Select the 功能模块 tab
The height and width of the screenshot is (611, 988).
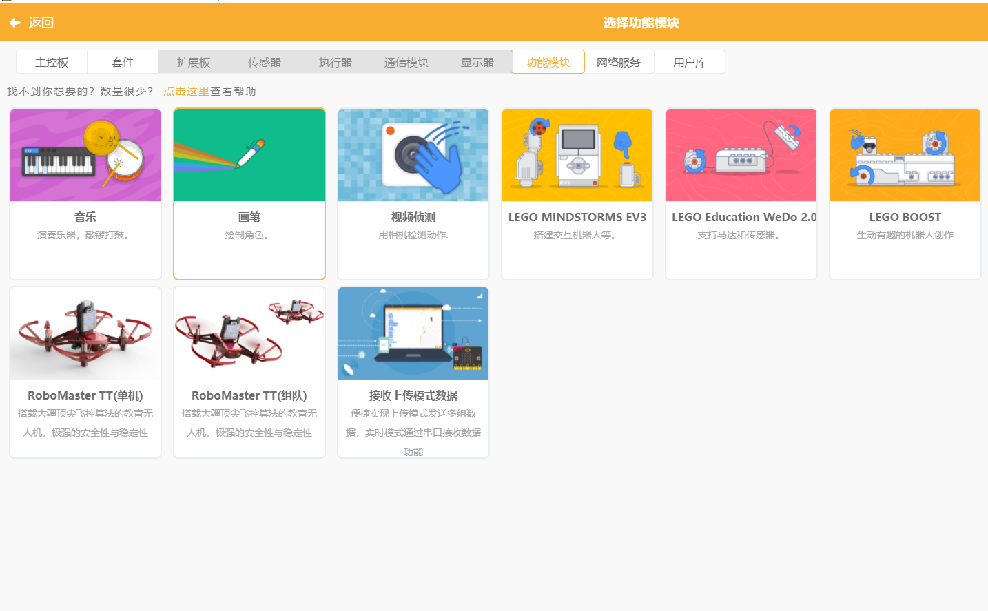pos(548,62)
